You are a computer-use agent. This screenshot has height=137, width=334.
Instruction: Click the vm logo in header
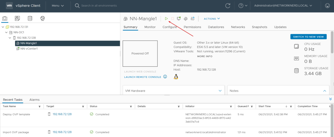9,6
